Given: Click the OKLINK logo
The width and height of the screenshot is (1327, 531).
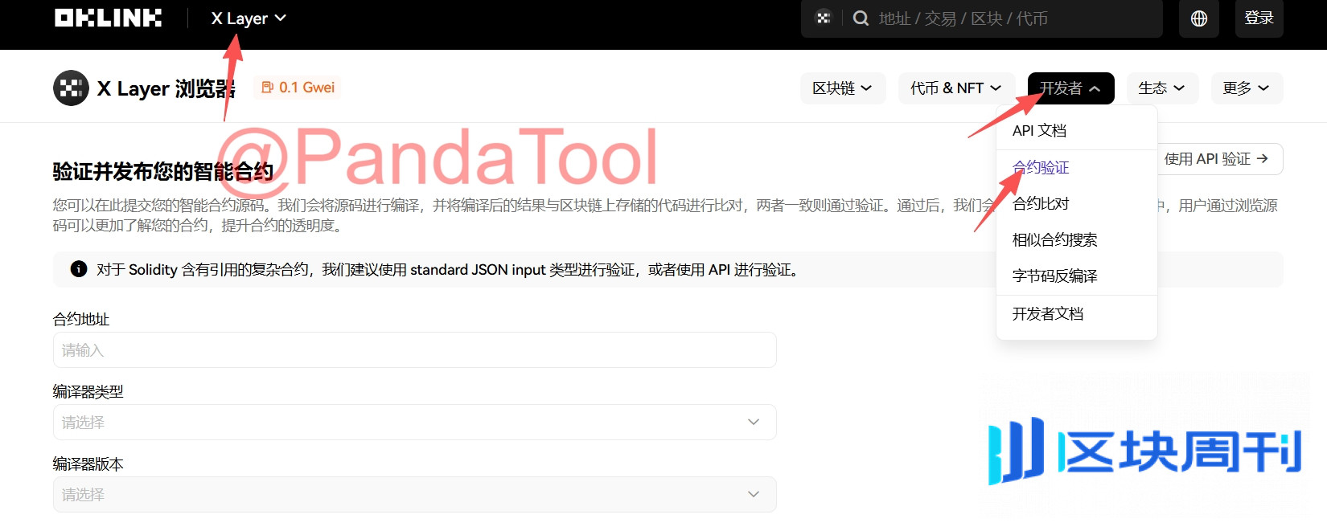Looking at the screenshot, I should [x=108, y=18].
